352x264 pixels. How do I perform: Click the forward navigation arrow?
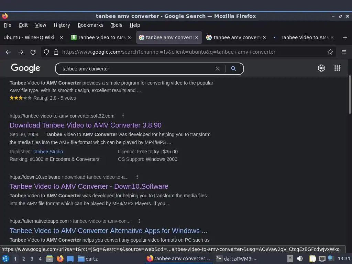point(21,52)
